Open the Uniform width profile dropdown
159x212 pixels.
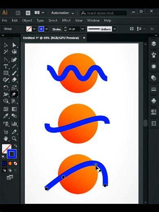tap(115, 29)
